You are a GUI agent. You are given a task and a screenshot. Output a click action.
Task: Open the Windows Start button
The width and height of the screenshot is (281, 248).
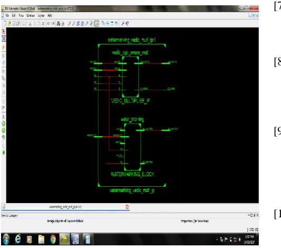click(x=6, y=240)
